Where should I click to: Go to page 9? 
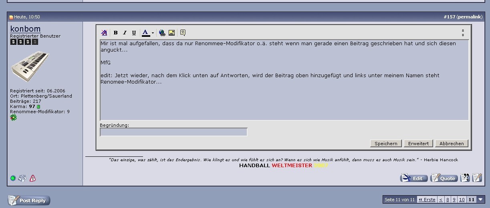point(454,200)
